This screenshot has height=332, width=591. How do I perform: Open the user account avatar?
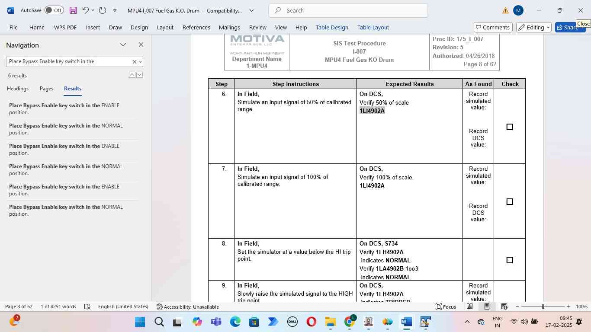coord(518,10)
